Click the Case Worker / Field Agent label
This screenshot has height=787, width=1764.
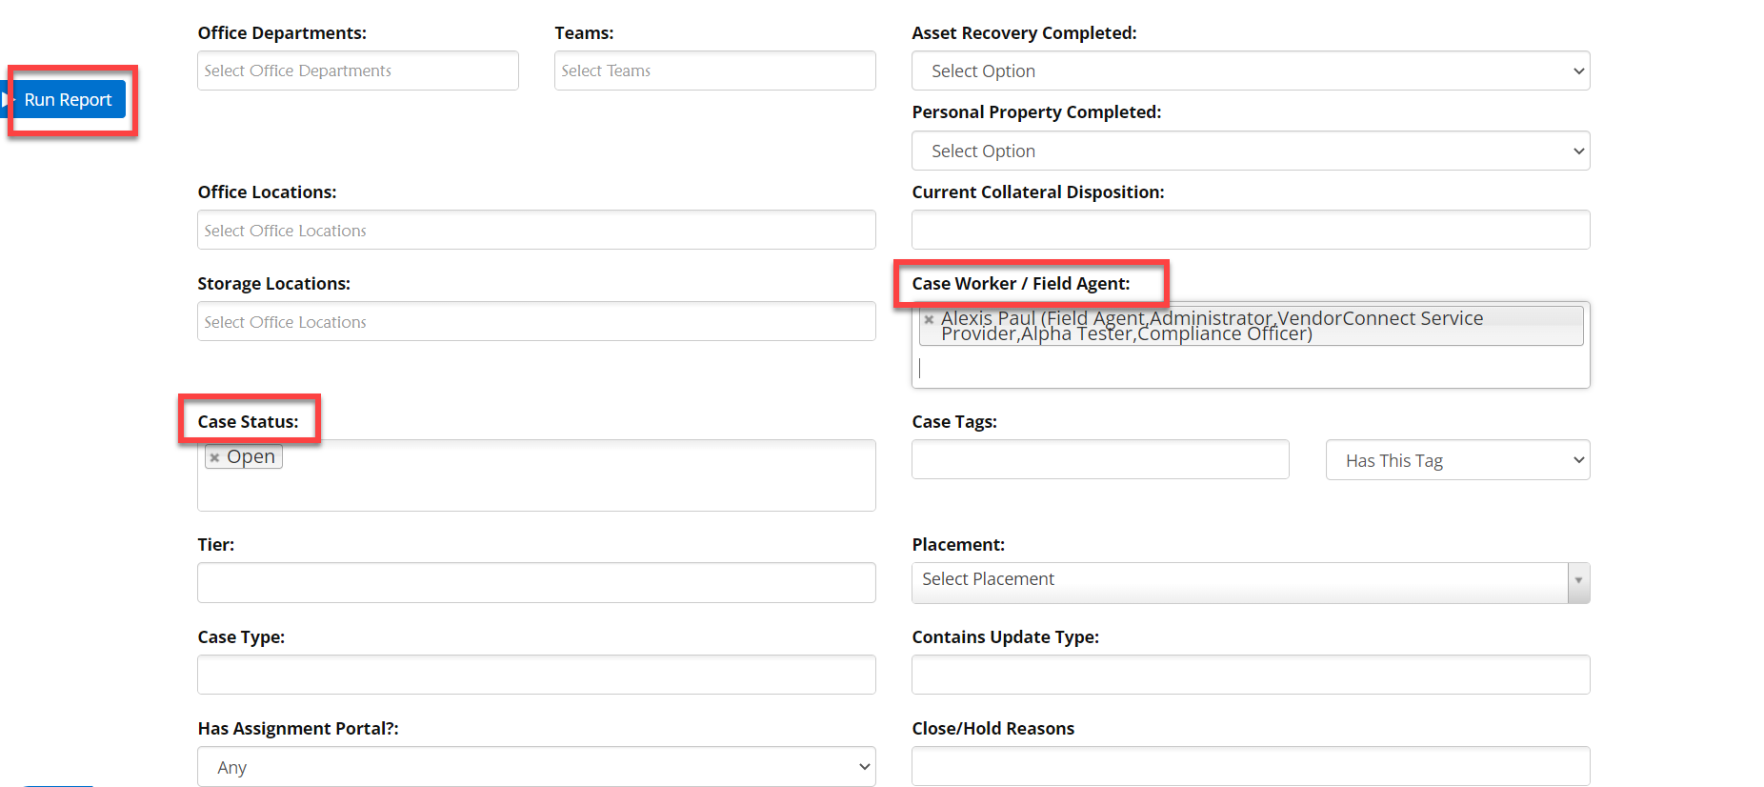click(x=1021, y=283)
